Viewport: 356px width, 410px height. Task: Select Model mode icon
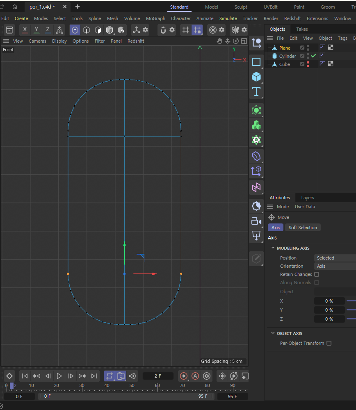110,30
